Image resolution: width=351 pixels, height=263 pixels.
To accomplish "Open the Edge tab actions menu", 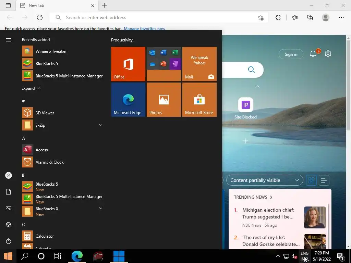I will click(8, 5).
